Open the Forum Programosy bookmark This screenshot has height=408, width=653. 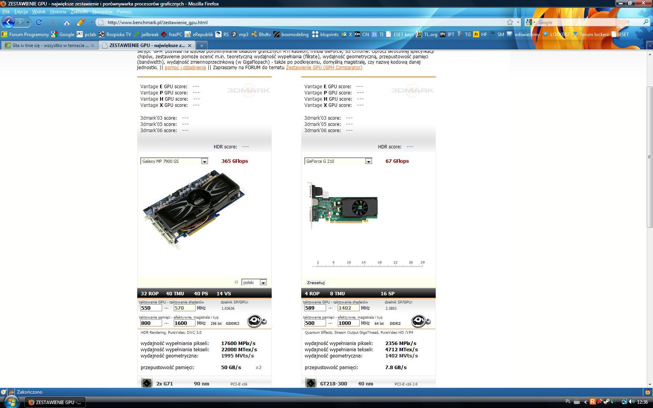(25, 34)
